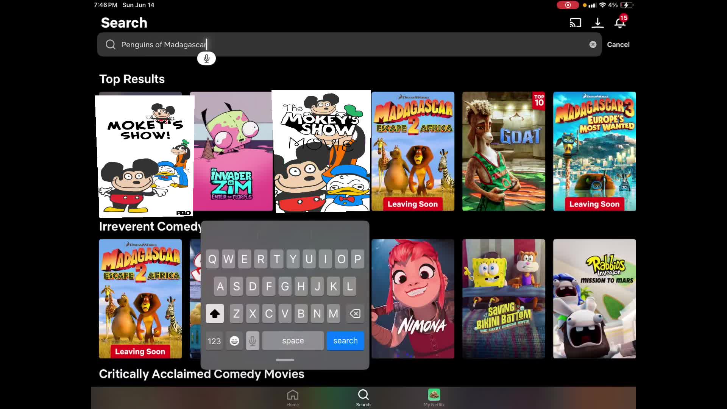The width and height of the screenshot is (727, 409).
Task: Select the Search tab
Action: coord(363,398)
